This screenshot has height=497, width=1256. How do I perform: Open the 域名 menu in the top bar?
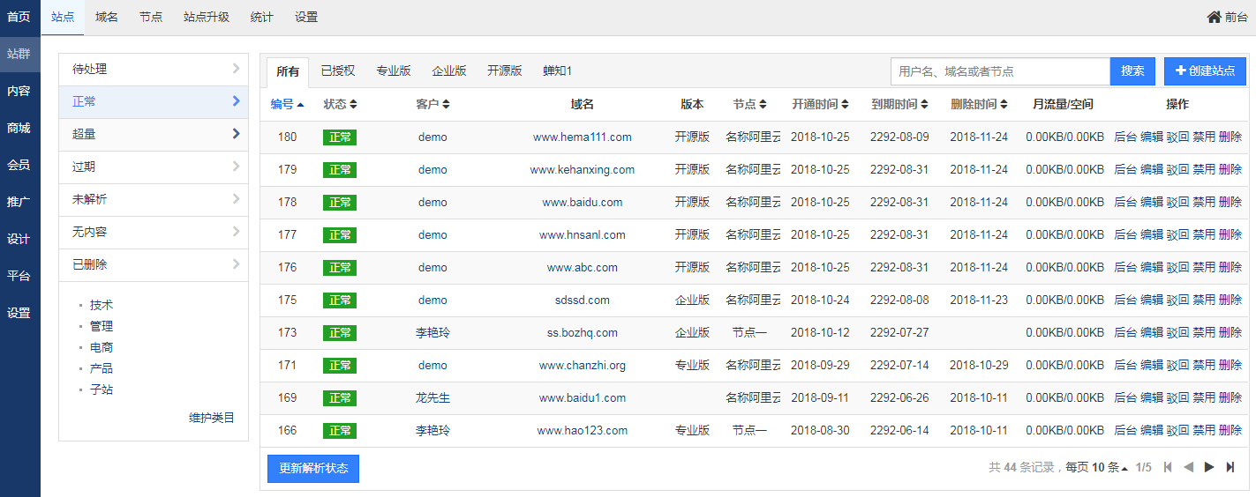[107, 17]
